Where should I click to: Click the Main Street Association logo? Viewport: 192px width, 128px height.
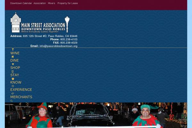click(40, 22)
